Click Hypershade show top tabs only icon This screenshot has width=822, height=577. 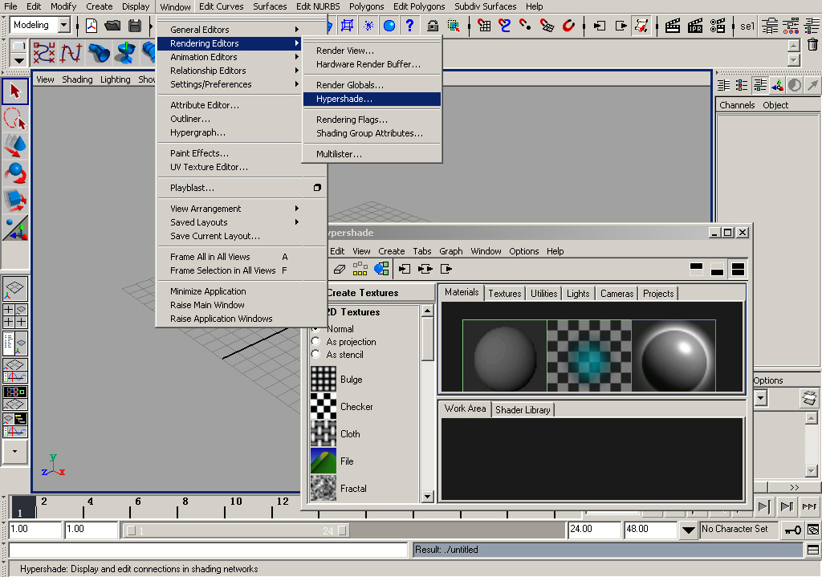click(x=696, y=269)
